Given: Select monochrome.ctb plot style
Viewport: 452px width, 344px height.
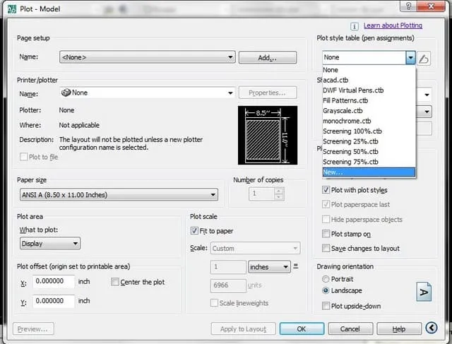Looking at the screenshot, I should (369, 121).
